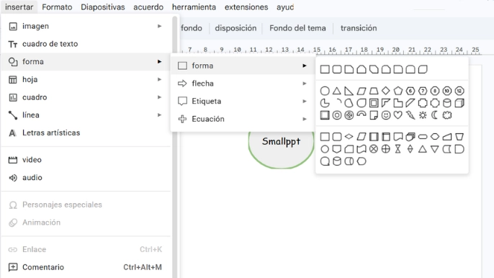
Task: Insert the hourglass collate flowchart shape
Action: (x=398, y=149)
